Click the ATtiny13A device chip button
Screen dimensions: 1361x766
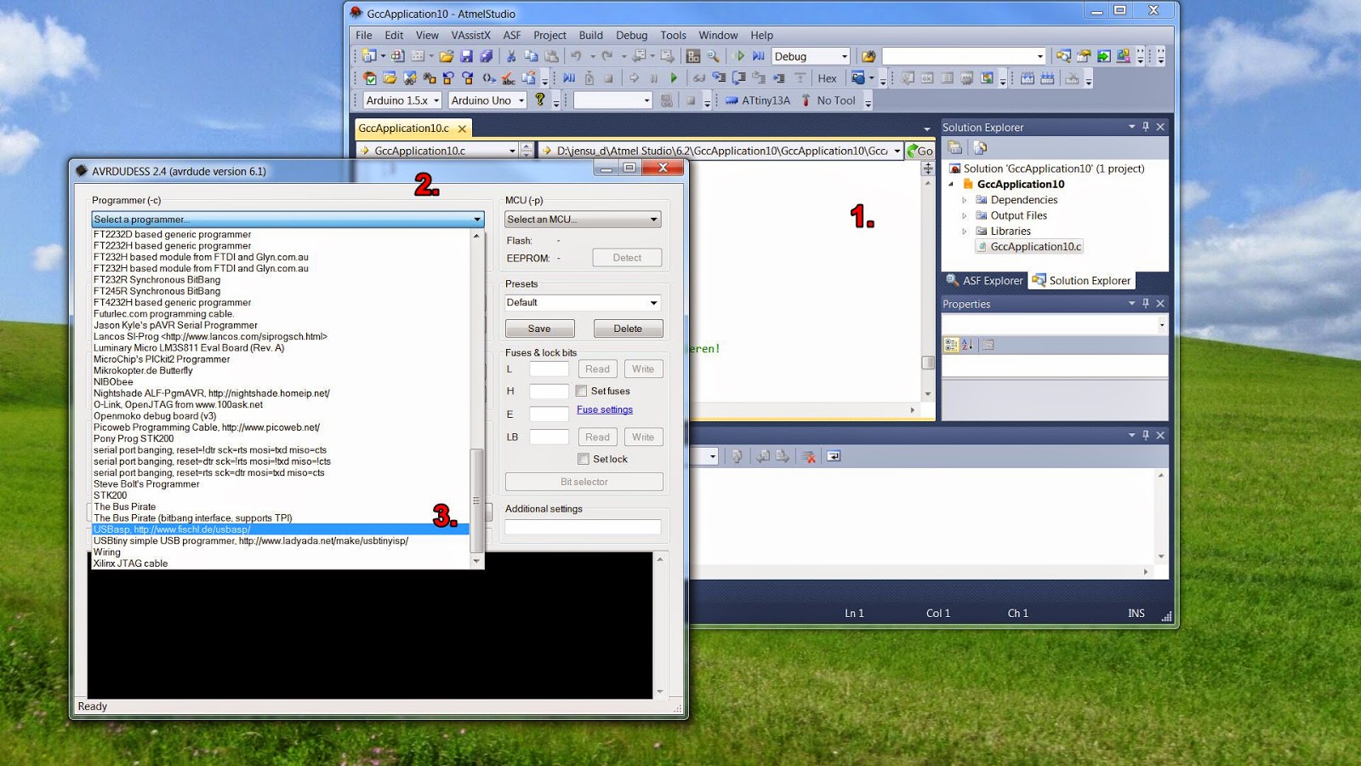click(757, 100)
